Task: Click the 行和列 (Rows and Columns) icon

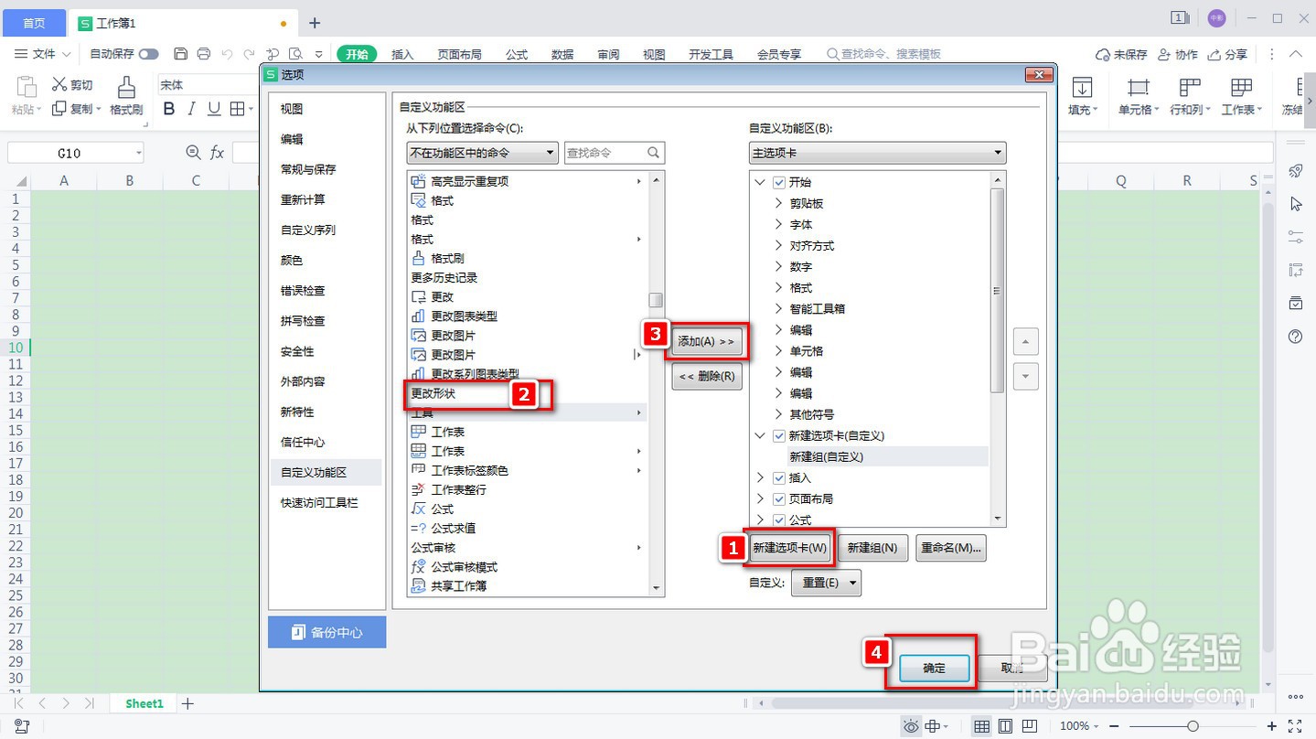Action: coord(1190,94)
